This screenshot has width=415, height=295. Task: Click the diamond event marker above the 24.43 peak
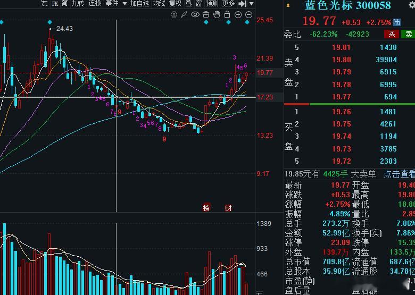(x=50, y=22)
